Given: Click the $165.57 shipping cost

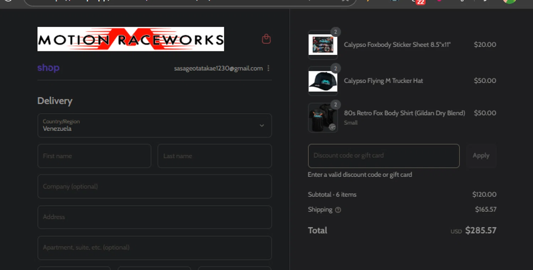Looking at the screenshot, I should pos(486,209).
